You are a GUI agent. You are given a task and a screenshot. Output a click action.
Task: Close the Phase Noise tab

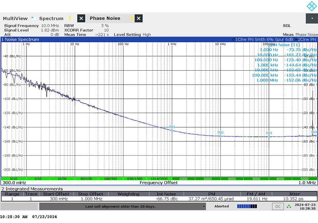(x=139, y=19)
